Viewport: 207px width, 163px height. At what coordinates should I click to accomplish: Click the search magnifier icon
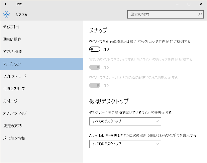(200, 14)
